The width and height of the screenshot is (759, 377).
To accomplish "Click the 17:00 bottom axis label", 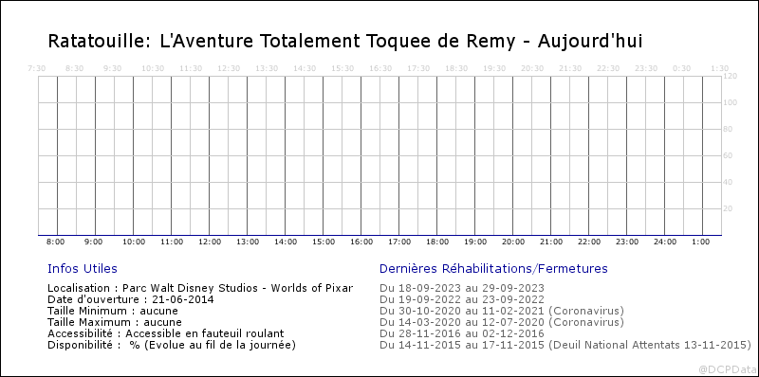I will pos(399,242).
